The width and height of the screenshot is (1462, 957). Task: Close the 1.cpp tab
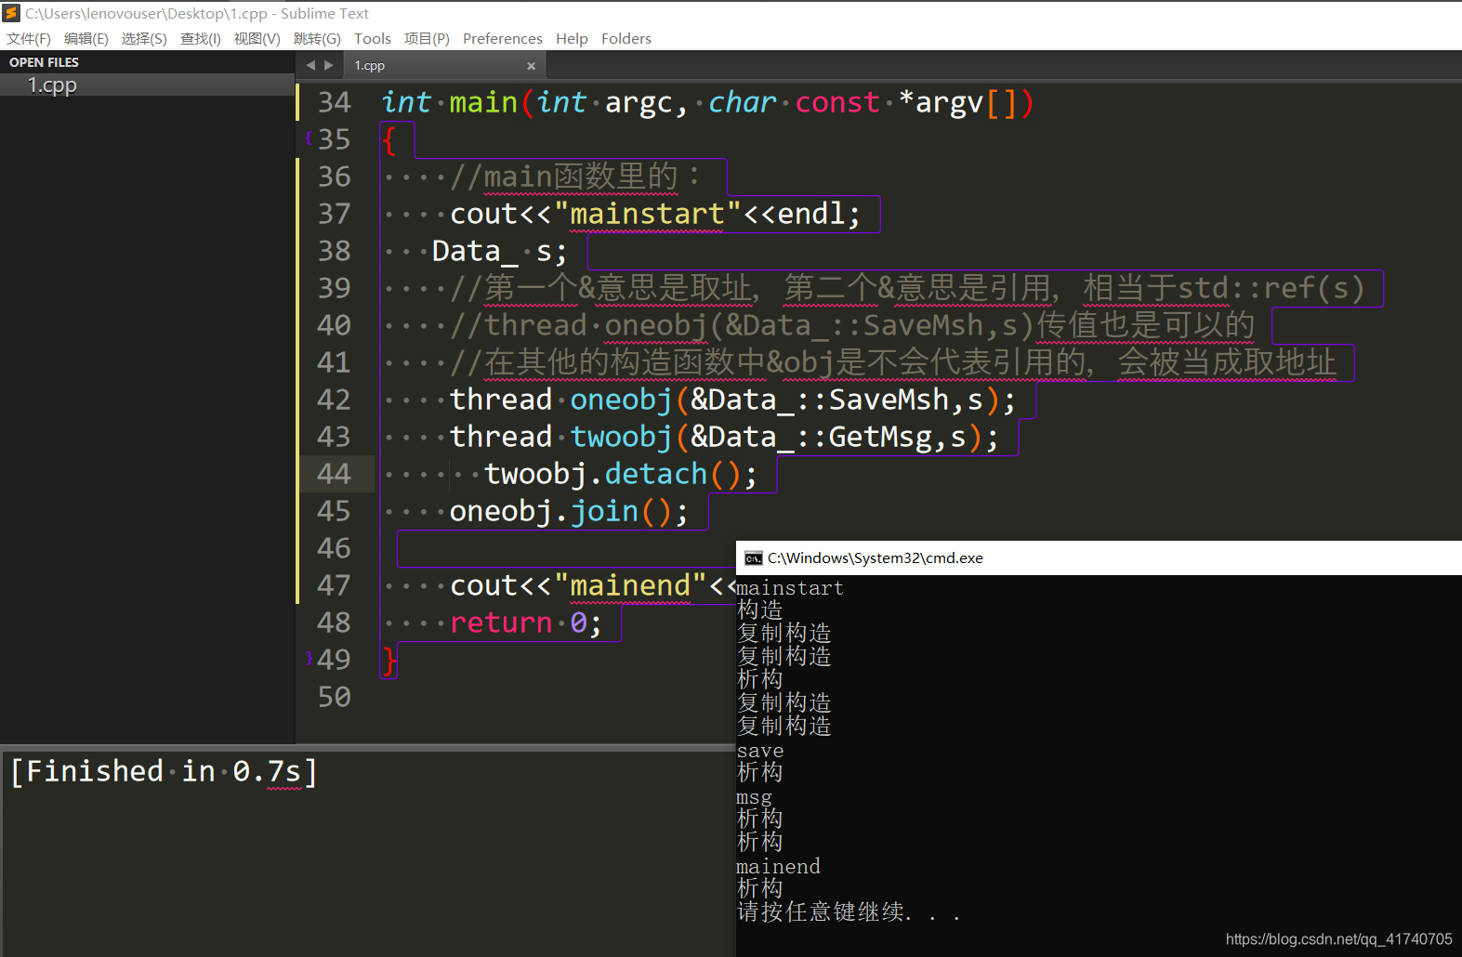[x=531, y=66]
